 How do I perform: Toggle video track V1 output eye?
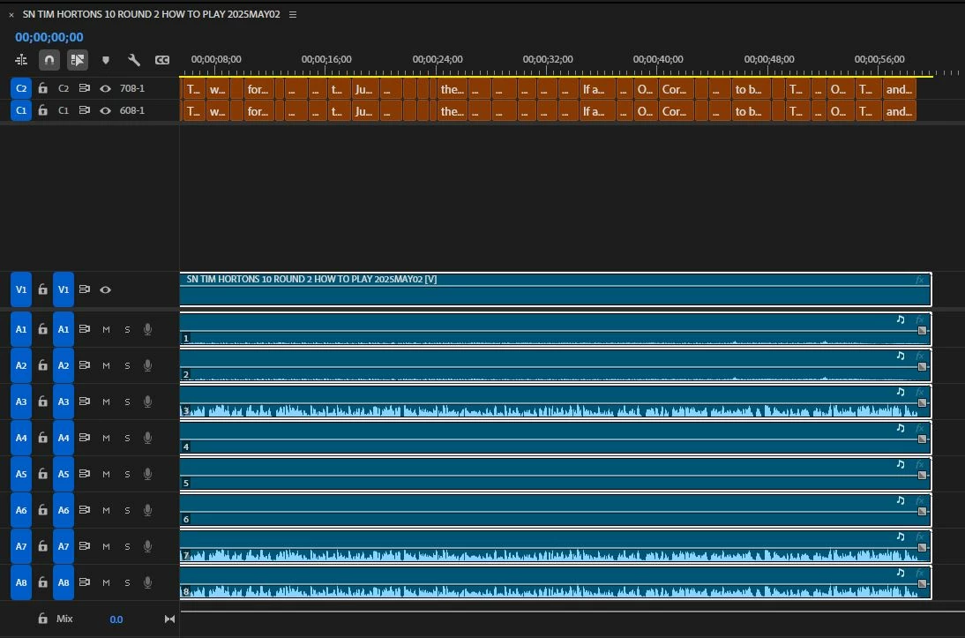tap(105, 289)
